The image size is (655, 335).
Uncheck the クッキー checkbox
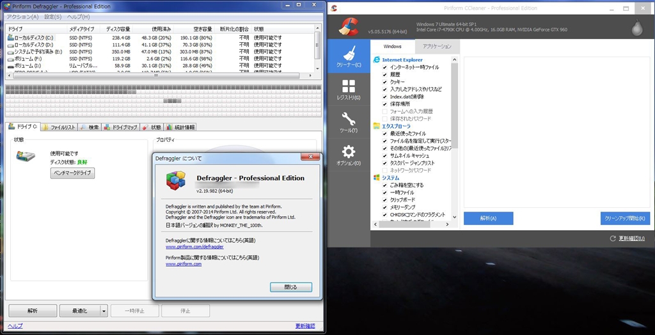pos(384,82)
